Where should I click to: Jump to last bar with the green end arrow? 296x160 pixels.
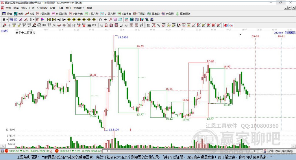coord(54,20)
